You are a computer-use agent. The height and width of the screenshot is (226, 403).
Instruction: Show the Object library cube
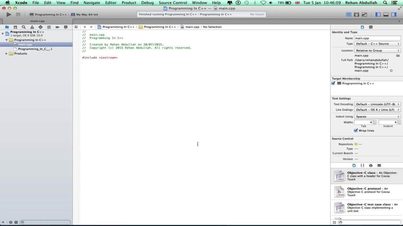(x=371, y=165)
